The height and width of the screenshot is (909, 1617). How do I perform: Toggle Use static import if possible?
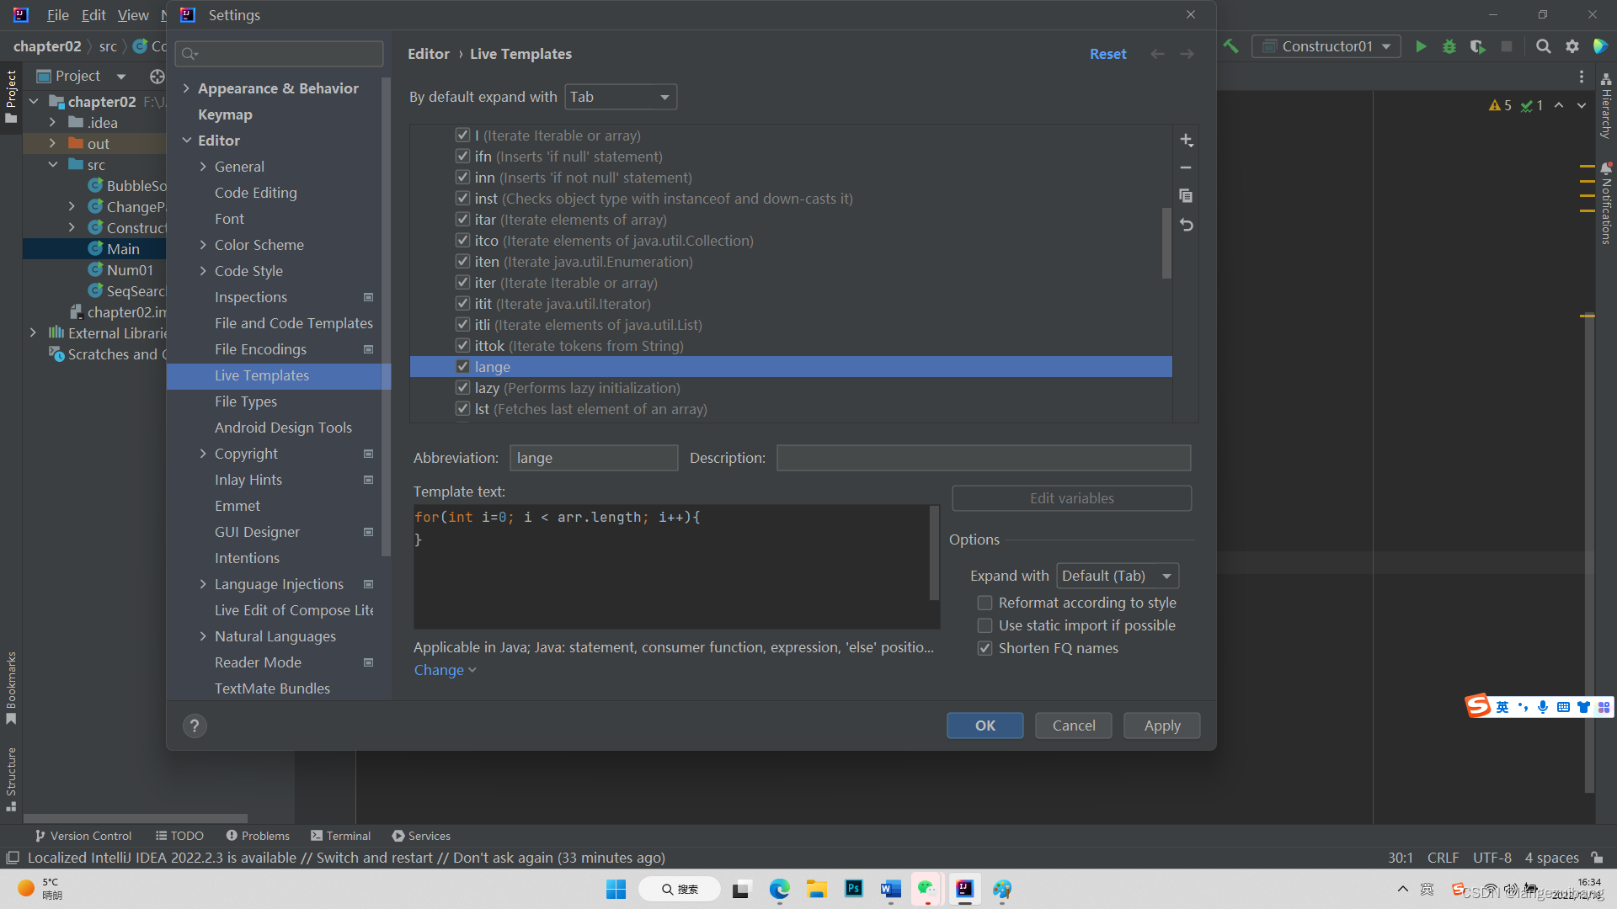click(x=985, y=625)
